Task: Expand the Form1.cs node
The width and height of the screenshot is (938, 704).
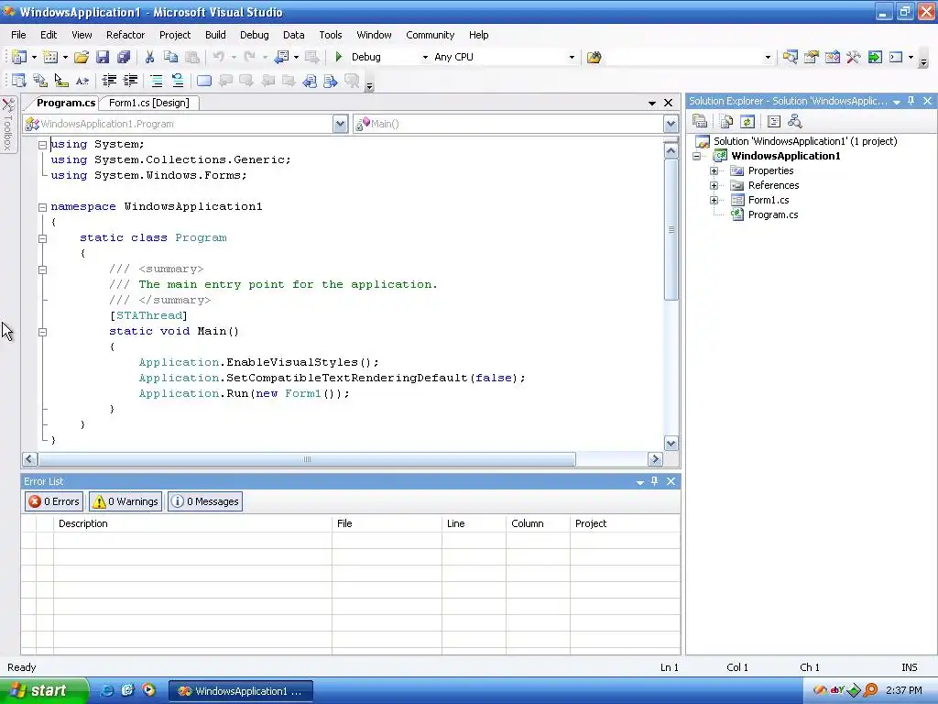Action: [x=714, y=200]
